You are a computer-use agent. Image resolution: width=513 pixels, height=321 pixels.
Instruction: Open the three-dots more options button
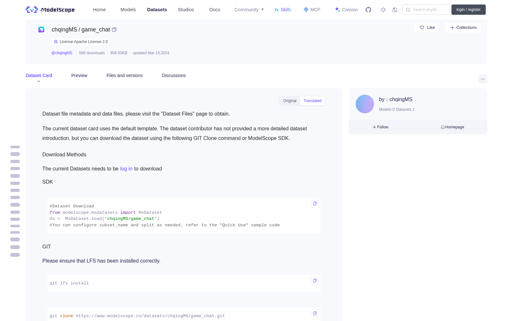[x=483, y=79]
